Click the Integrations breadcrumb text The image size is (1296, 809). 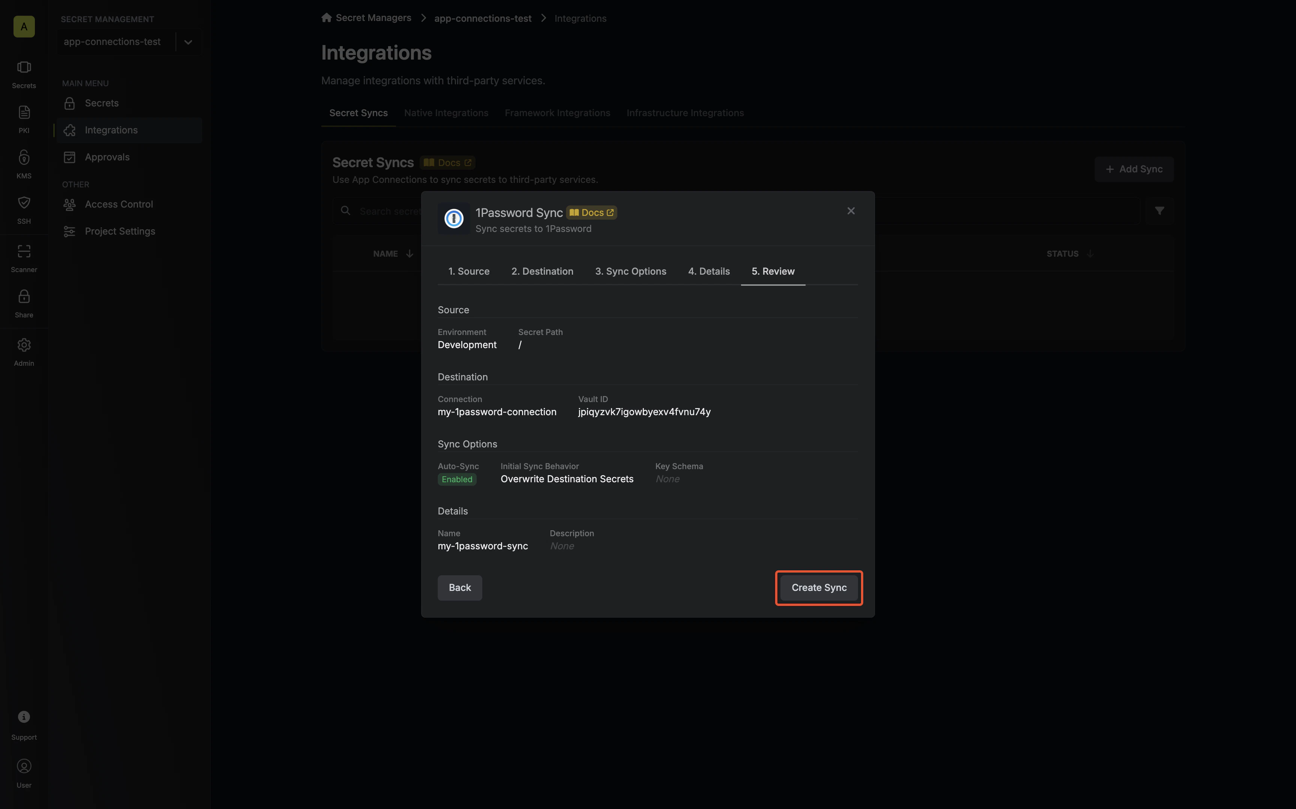580,18
